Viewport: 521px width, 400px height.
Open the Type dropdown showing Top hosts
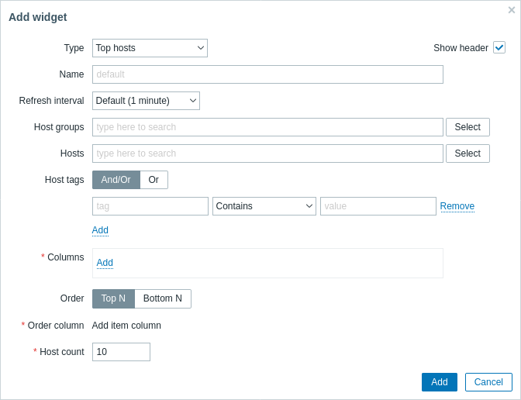[150, 48]
